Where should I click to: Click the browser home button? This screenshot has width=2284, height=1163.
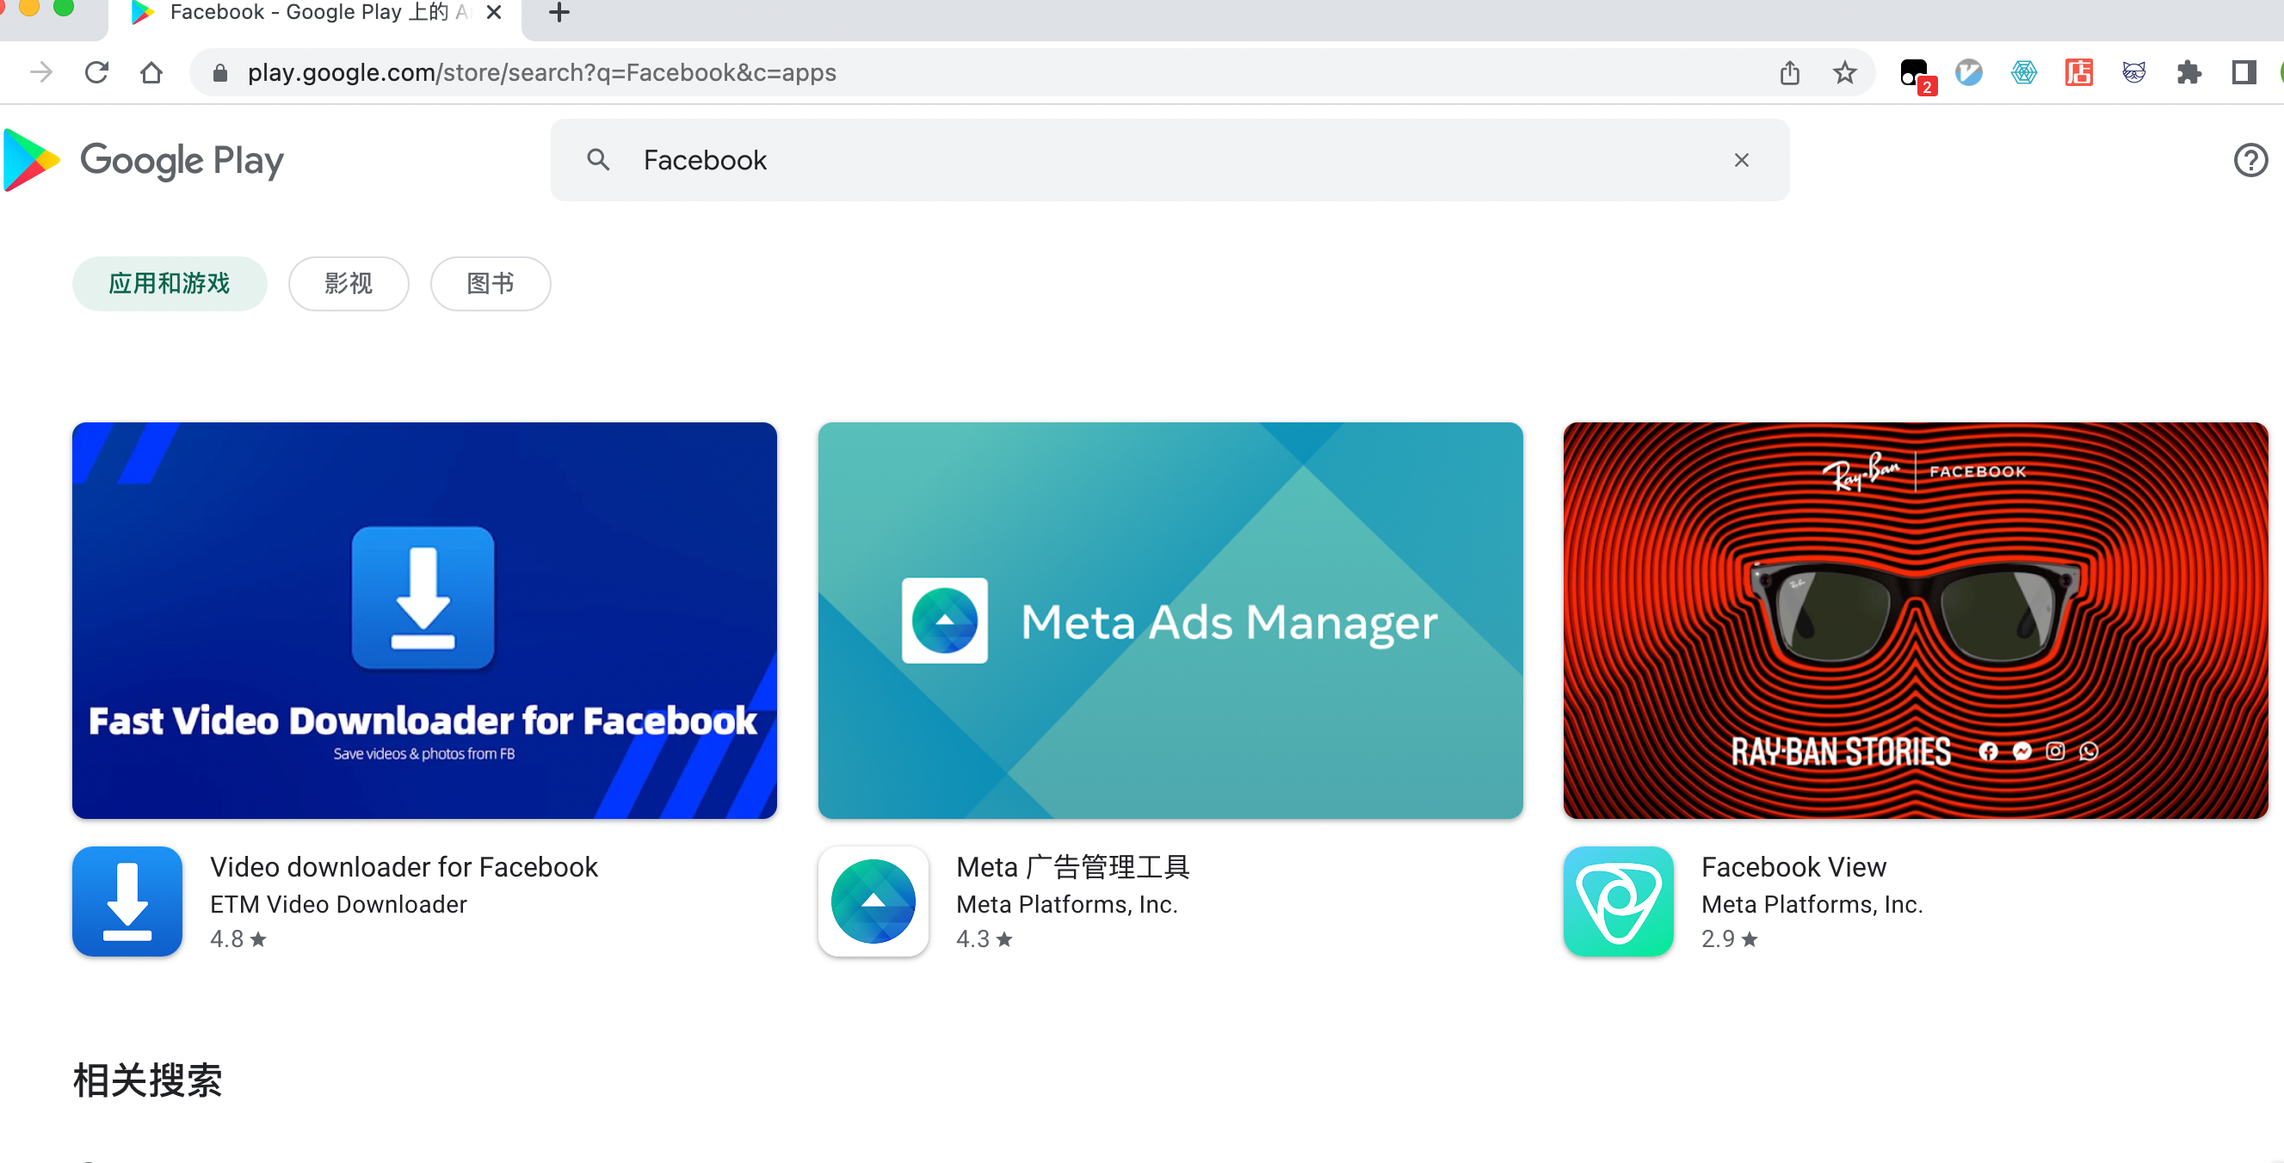tap(151, 72)
